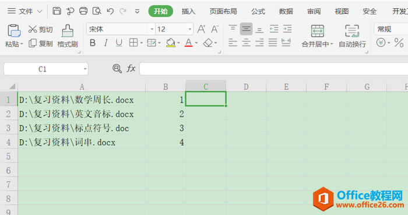Center text horizontally
This screenshot has height=215, width=408.
pos(246,43)
